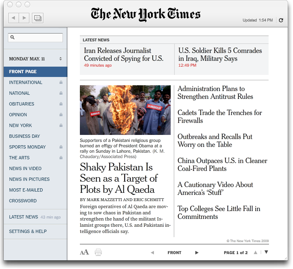Go to the previous page with the up triangle

257,253
